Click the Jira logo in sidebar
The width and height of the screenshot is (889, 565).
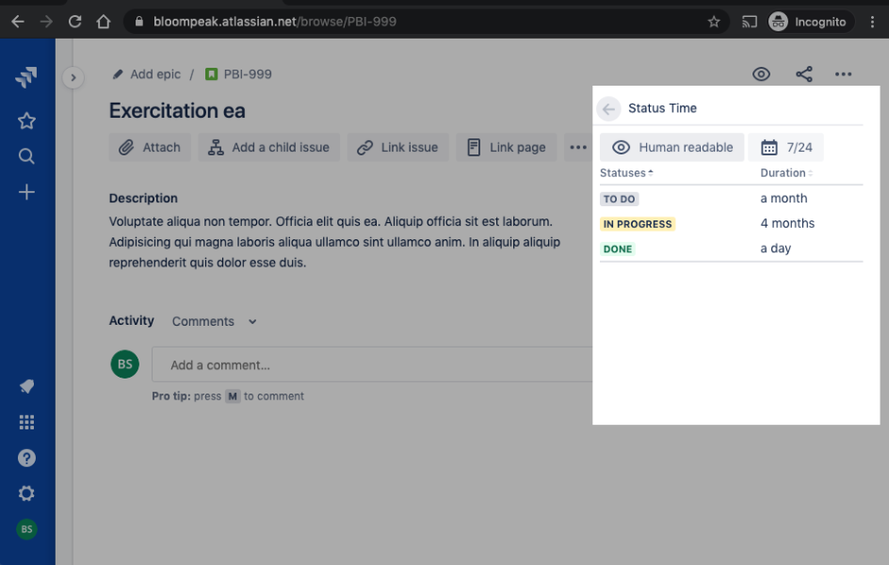(x=26, y=77)
